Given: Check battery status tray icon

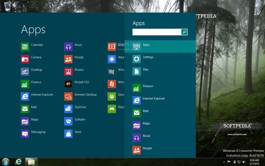Looking at the screenshot, I should click(x=235, y=162).
